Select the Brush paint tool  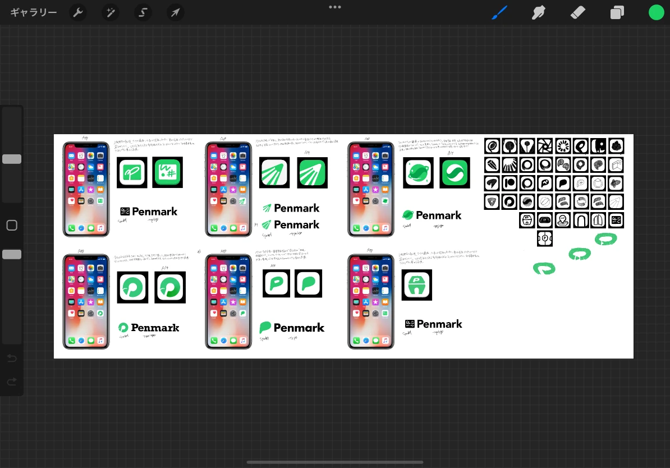499,12
